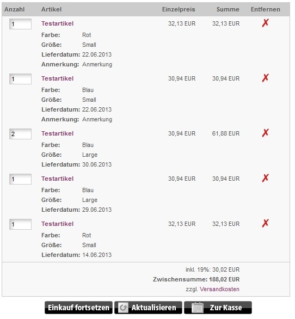Image resolution: width=295 pixels, height=319 pixels.
Task: Remove the Blau Small item dated 22.06.2013
Action: pos(265,78)
